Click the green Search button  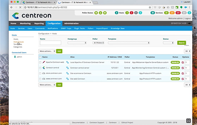point(182,43)
